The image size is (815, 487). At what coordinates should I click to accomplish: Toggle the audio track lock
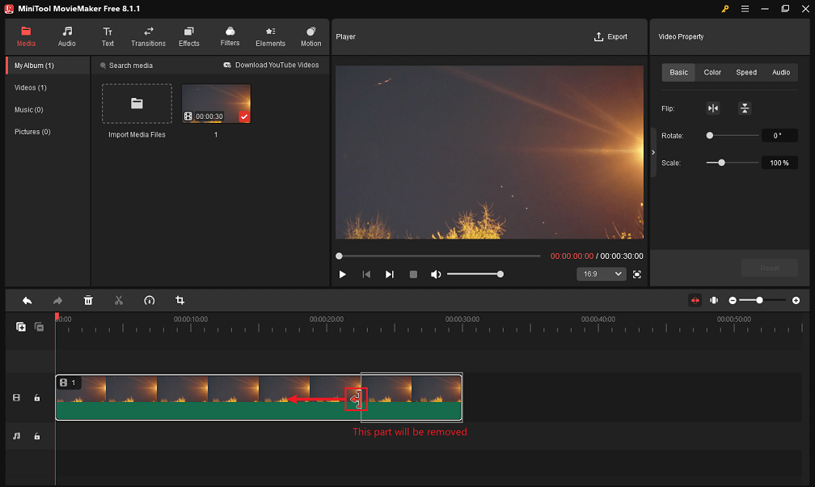(37, 436)
